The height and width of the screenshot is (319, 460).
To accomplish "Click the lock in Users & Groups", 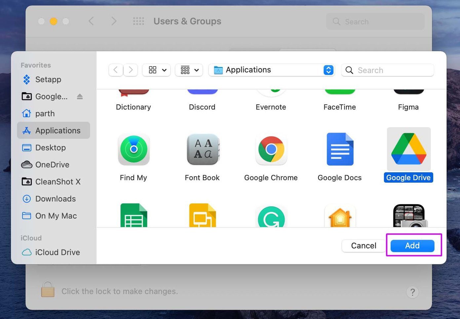I will tap(48, 289).
